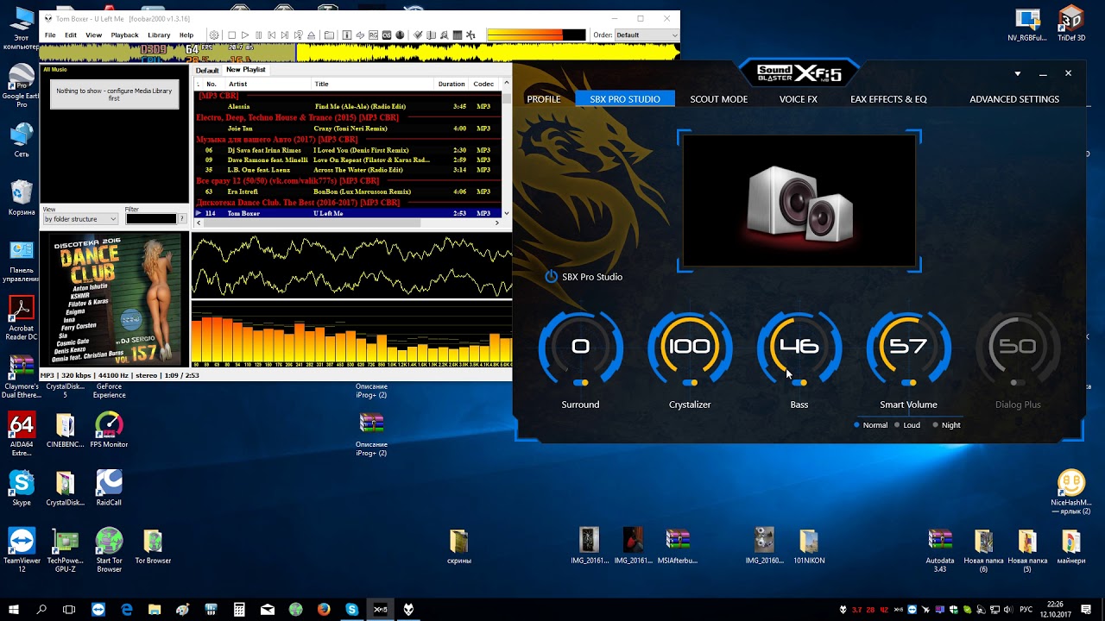The width and height of the screenshot is (1105, 621).
Task: Click the random track icon in foobar2000
Action: [x=298, y=35]
